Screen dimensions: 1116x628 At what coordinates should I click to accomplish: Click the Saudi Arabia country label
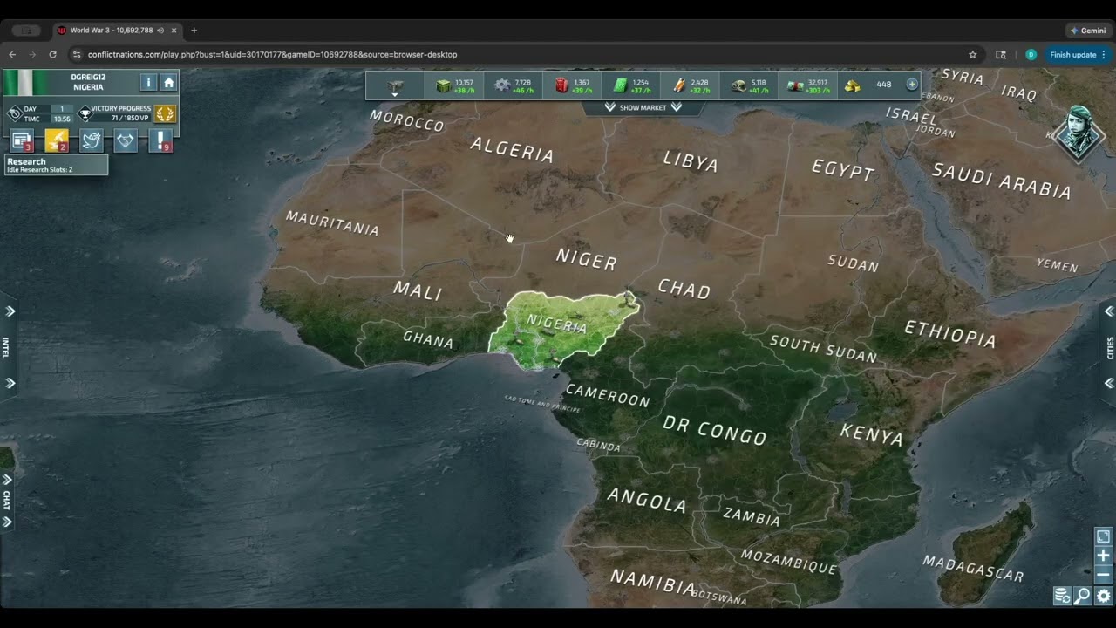(x=1002, y=181)
